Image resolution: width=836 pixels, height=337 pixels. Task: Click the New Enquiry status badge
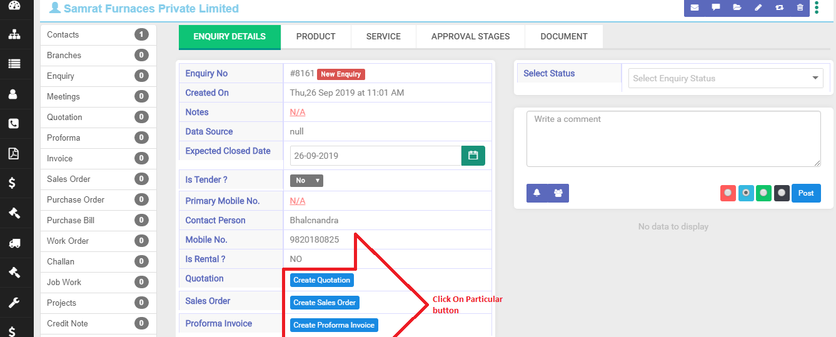[x=341, y=74]
